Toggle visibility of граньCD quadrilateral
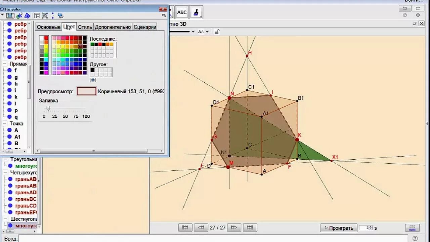430x242 pixels. pyautogui.click(x=10, y=206)
